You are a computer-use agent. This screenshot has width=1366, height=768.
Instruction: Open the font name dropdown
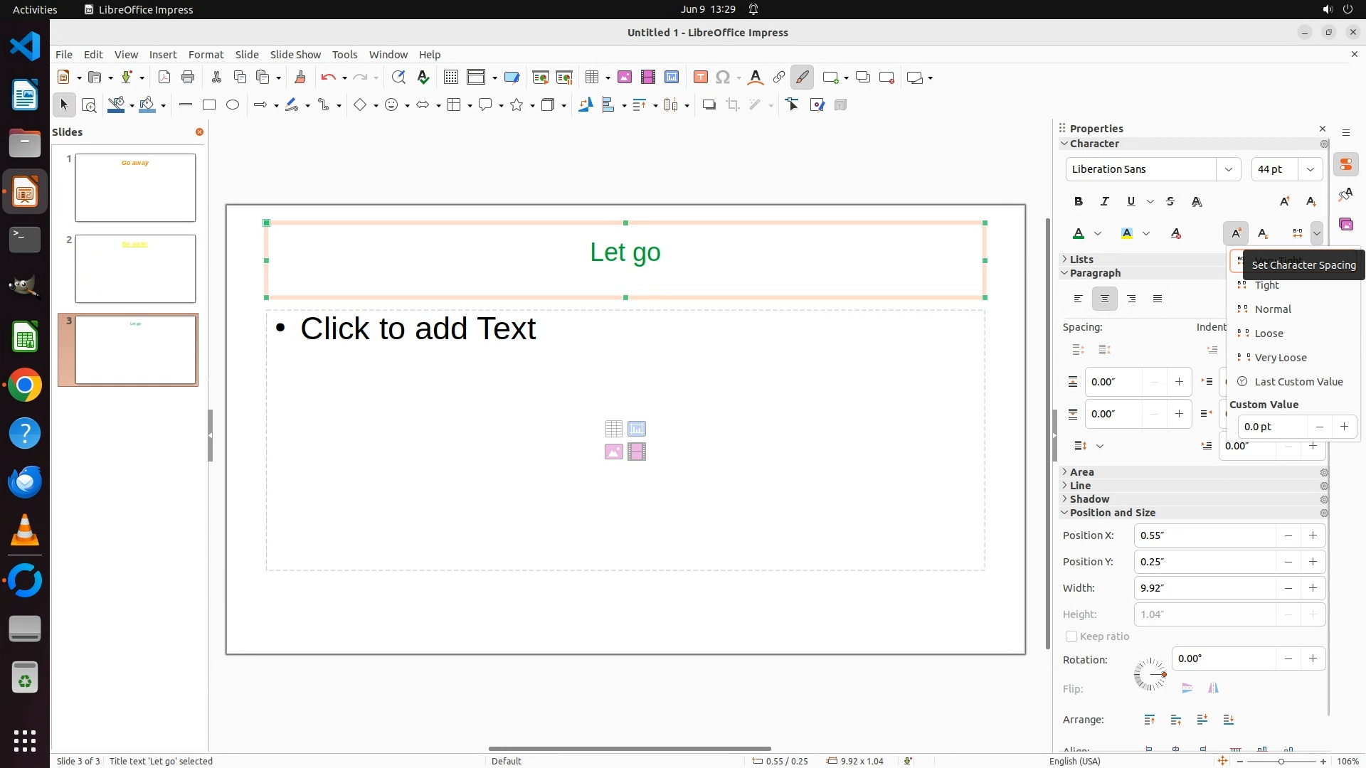pos(1228,169)
